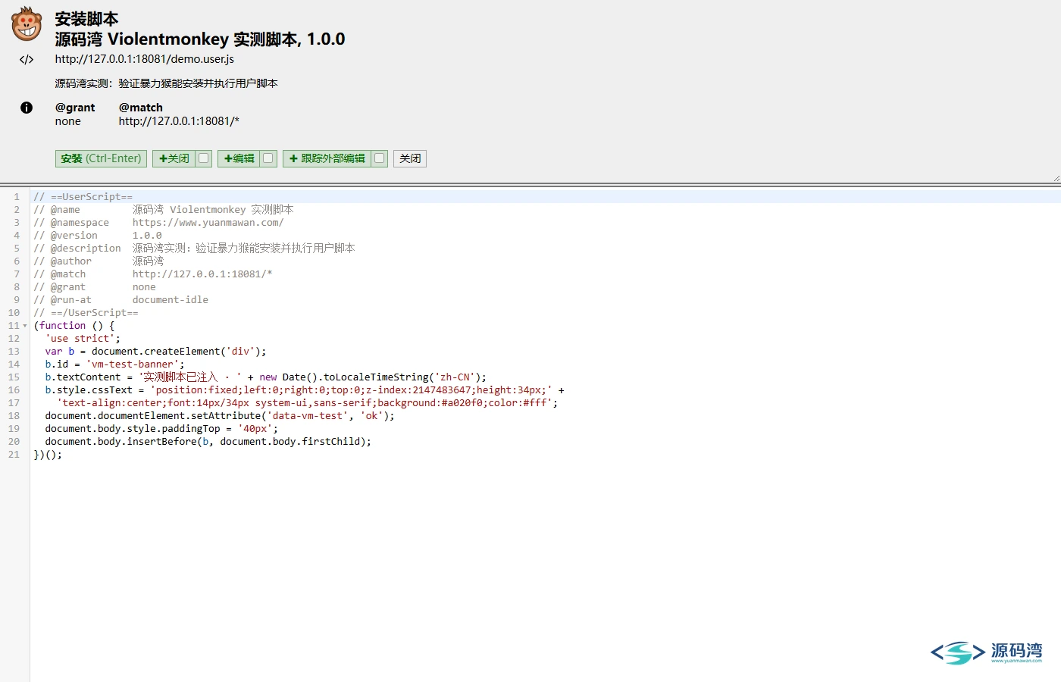The image size is (1061, 682).
Task: Click the </> script code icon
Action: (27, 59)
